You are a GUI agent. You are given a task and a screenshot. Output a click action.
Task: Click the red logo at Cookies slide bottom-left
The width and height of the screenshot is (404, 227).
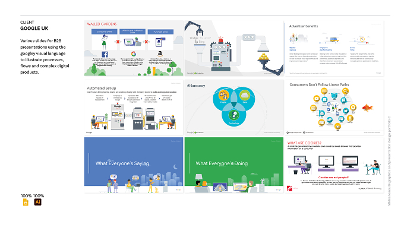[x=289, y=188]
